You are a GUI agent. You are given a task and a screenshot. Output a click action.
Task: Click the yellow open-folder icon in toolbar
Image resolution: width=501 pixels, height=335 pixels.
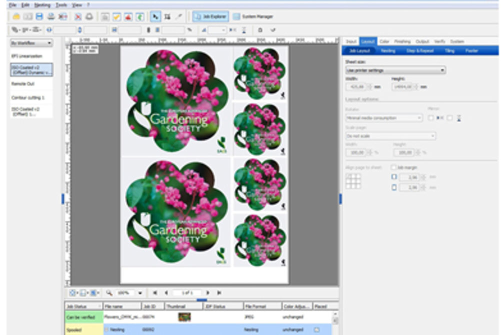(16, 16)
